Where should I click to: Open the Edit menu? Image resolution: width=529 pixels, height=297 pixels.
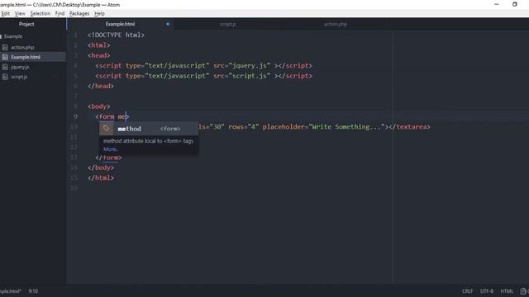(x=6, y=13)
